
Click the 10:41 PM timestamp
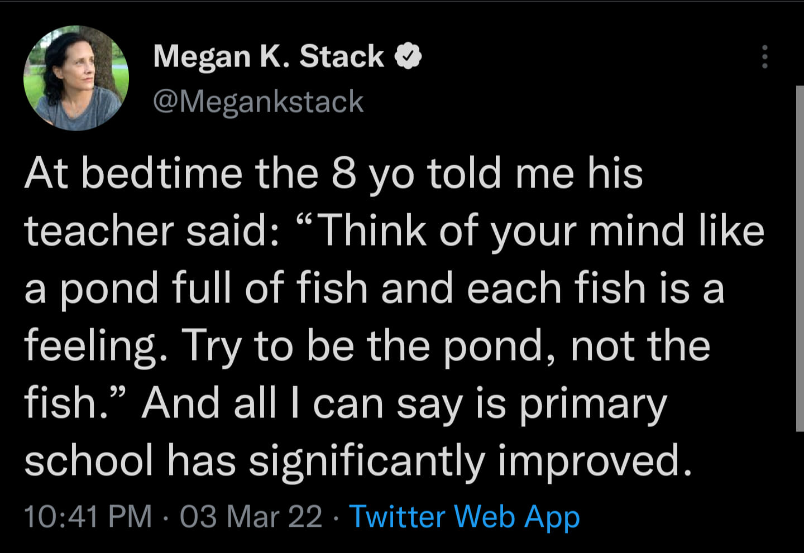point(88,516)
